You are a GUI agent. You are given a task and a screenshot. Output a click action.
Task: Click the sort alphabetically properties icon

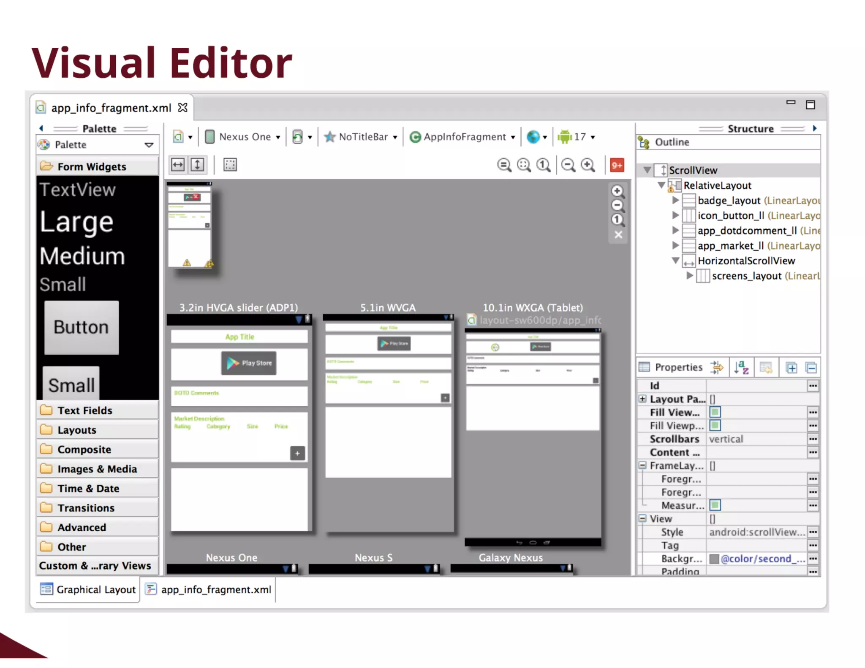tap(741, 367)
